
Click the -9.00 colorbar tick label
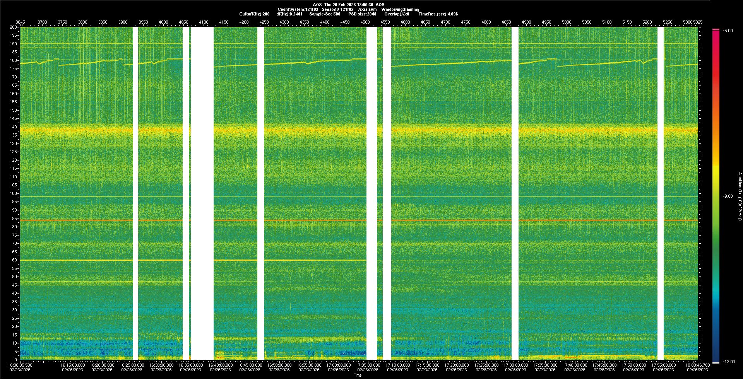728,196
